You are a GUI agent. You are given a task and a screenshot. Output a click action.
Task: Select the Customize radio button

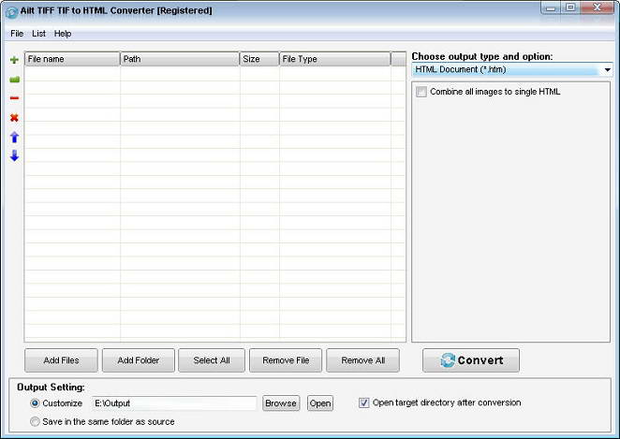[x=35, y=403]
